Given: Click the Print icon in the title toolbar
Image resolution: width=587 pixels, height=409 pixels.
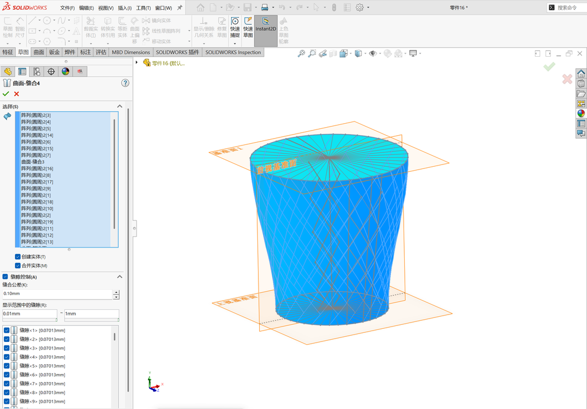Looking at the screenshot, I should [265, 7].
